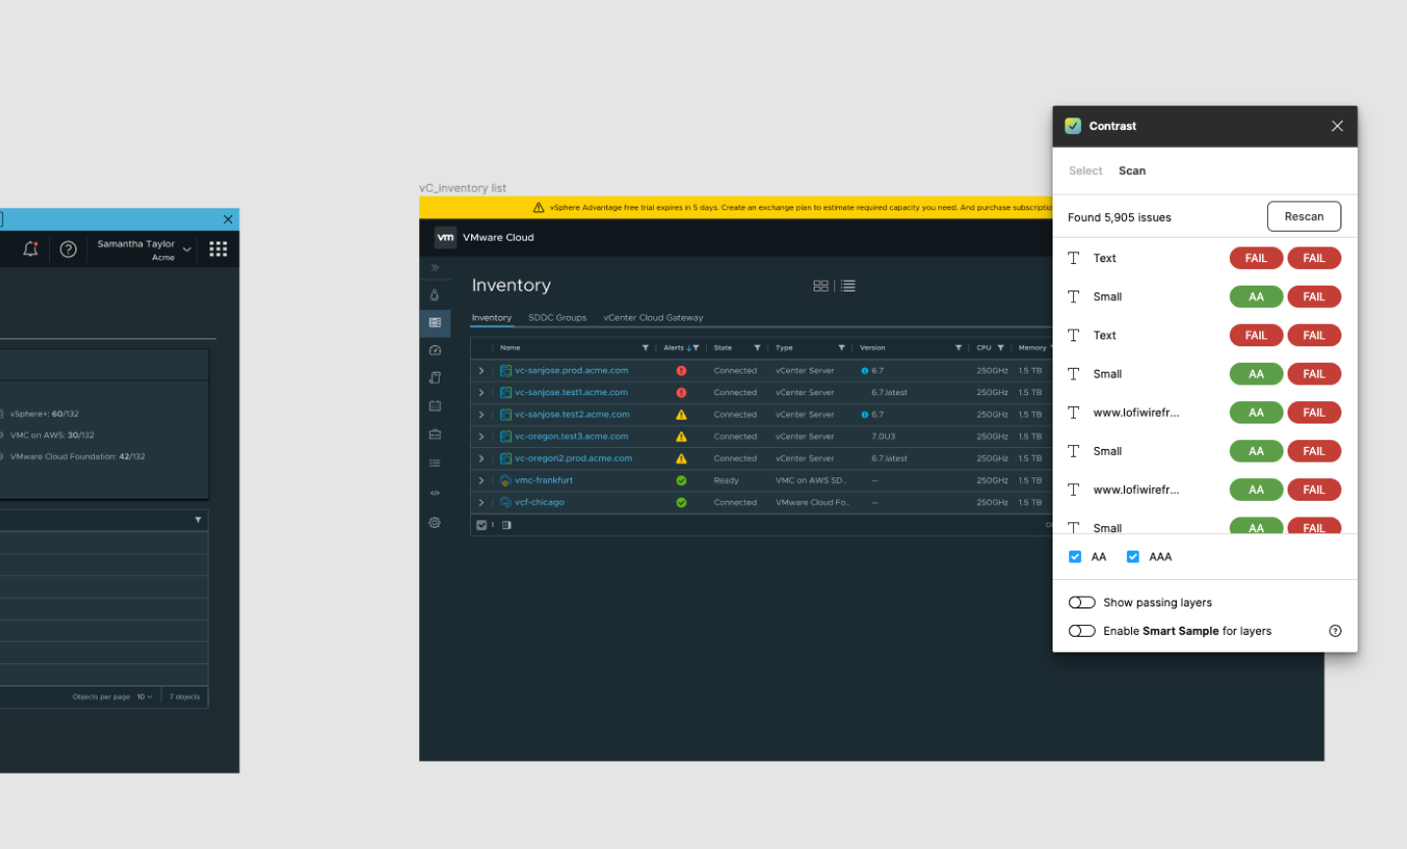Filter the Name column
Screen dimensions: 1407x849
[x=645, y=347]
